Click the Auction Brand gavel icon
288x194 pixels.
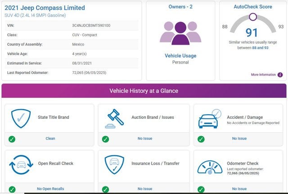(114, 118)
